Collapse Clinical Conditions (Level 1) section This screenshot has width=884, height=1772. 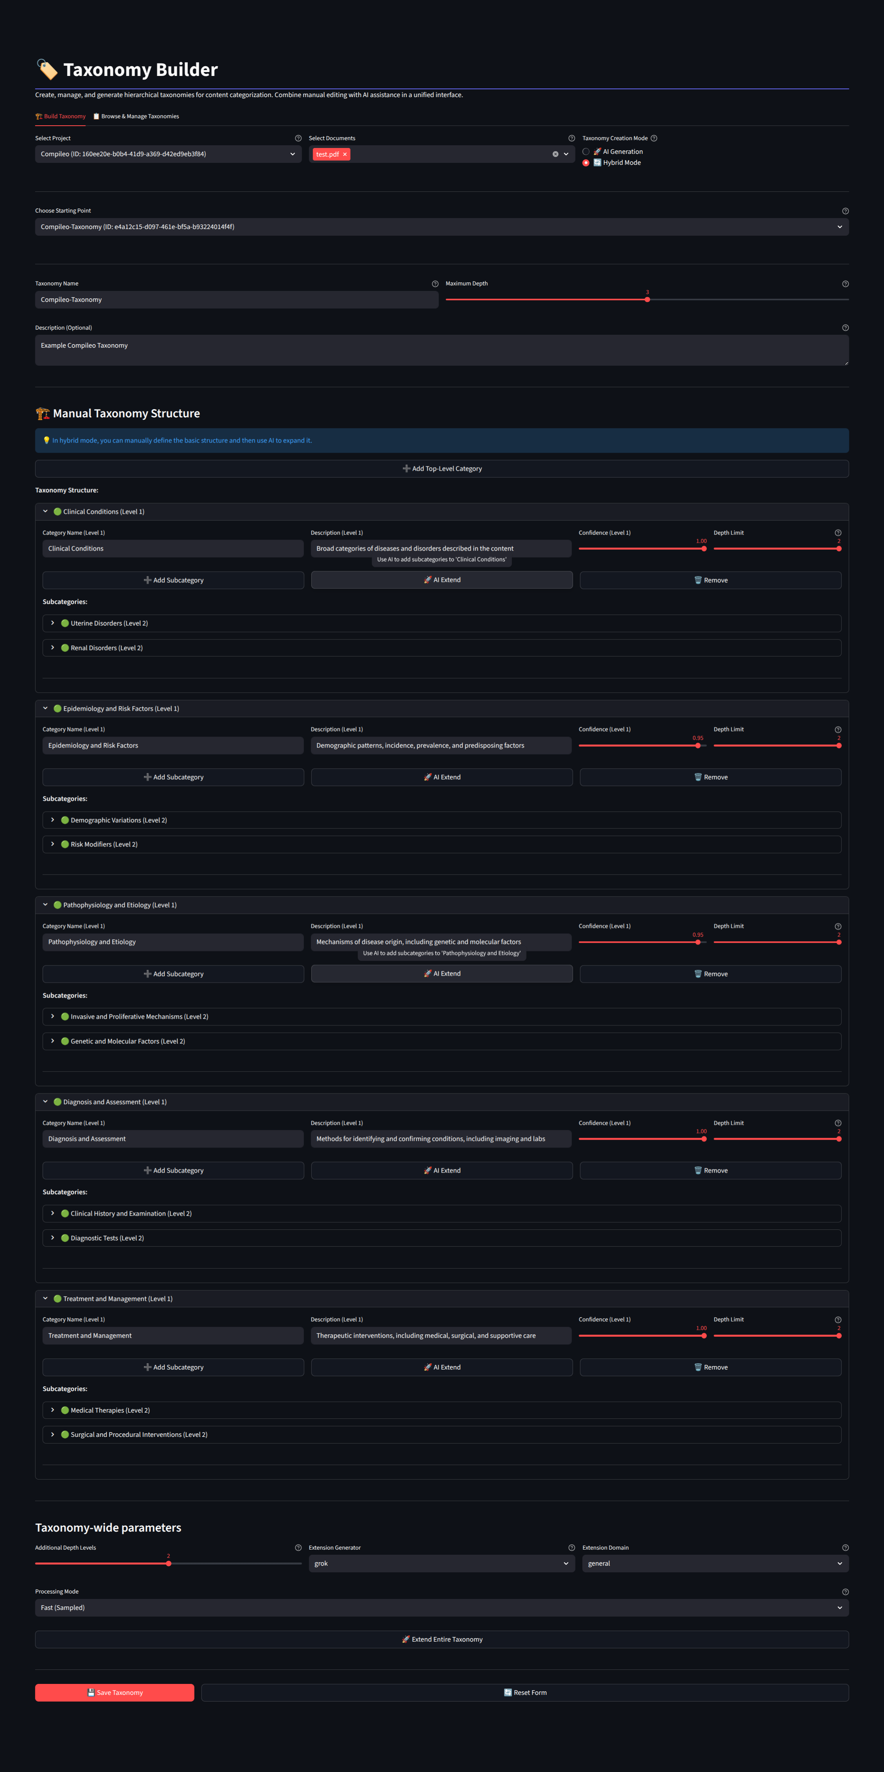click(441, 512)
